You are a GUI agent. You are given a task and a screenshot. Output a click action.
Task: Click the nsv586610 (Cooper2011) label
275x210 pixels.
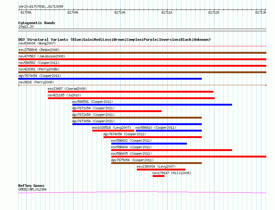point(156,128)
